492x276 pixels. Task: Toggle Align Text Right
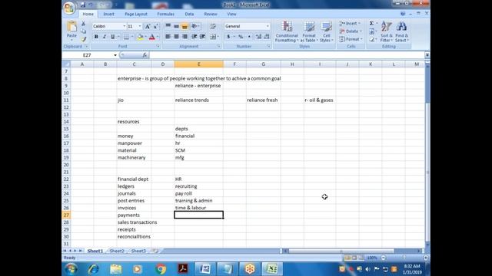point(184,37)
